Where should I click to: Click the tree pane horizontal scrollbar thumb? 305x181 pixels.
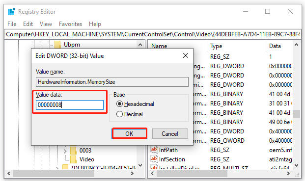click(54, 173)
